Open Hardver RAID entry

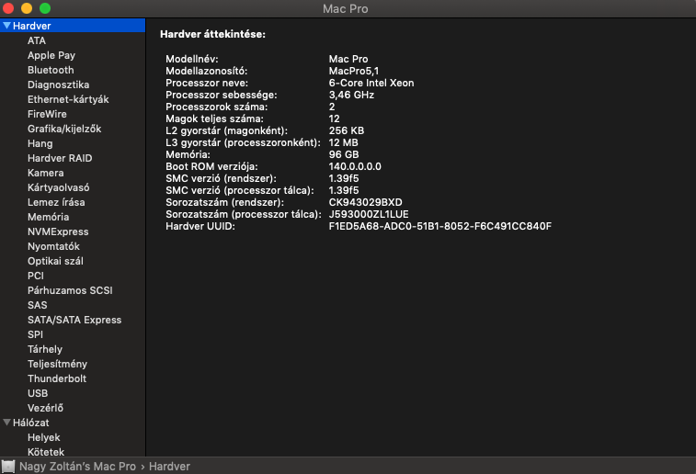point(60,158)
